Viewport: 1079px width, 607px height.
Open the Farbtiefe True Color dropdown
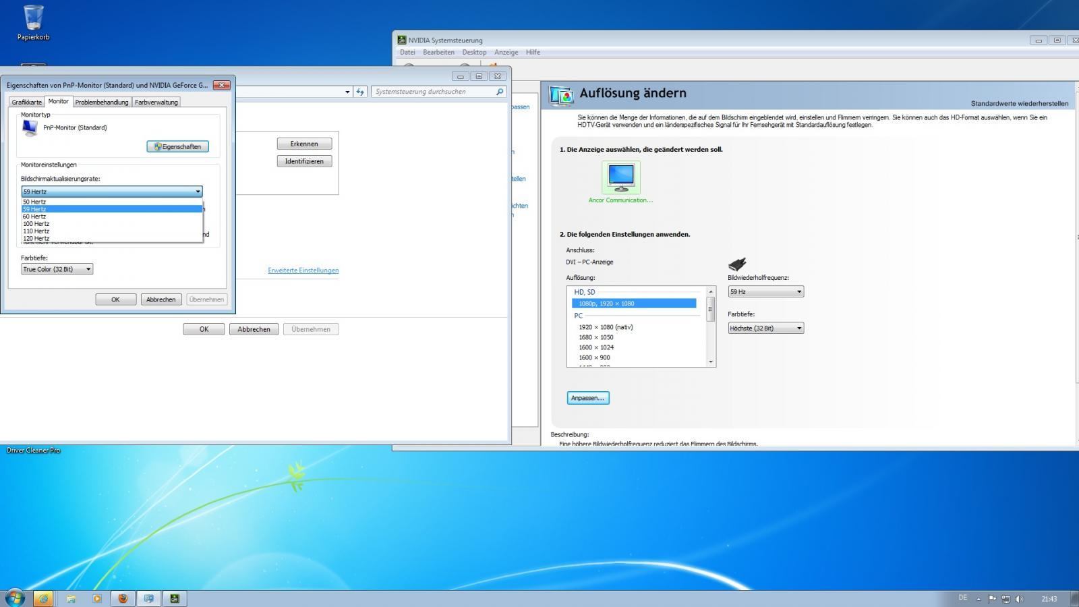click(x=57, y=269)
